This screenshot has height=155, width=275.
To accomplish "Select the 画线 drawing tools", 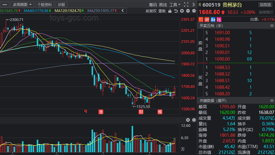I will [163, 5].
